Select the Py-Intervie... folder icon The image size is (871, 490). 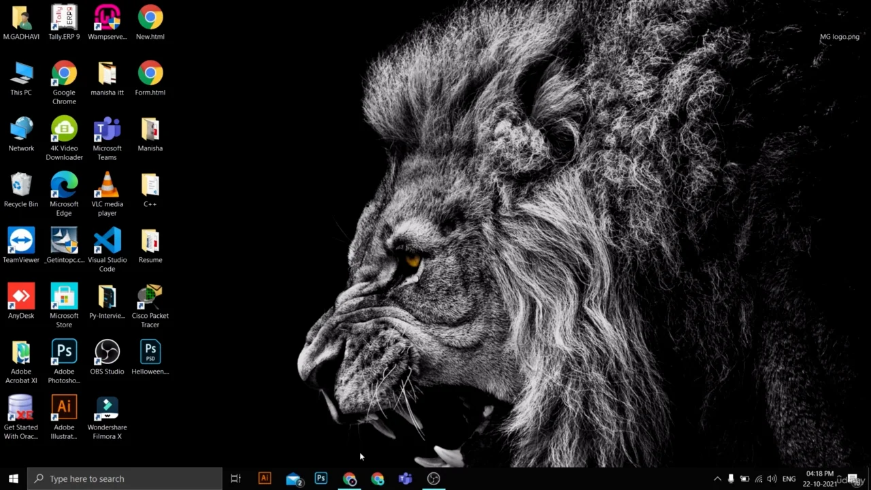pos(107,301)
